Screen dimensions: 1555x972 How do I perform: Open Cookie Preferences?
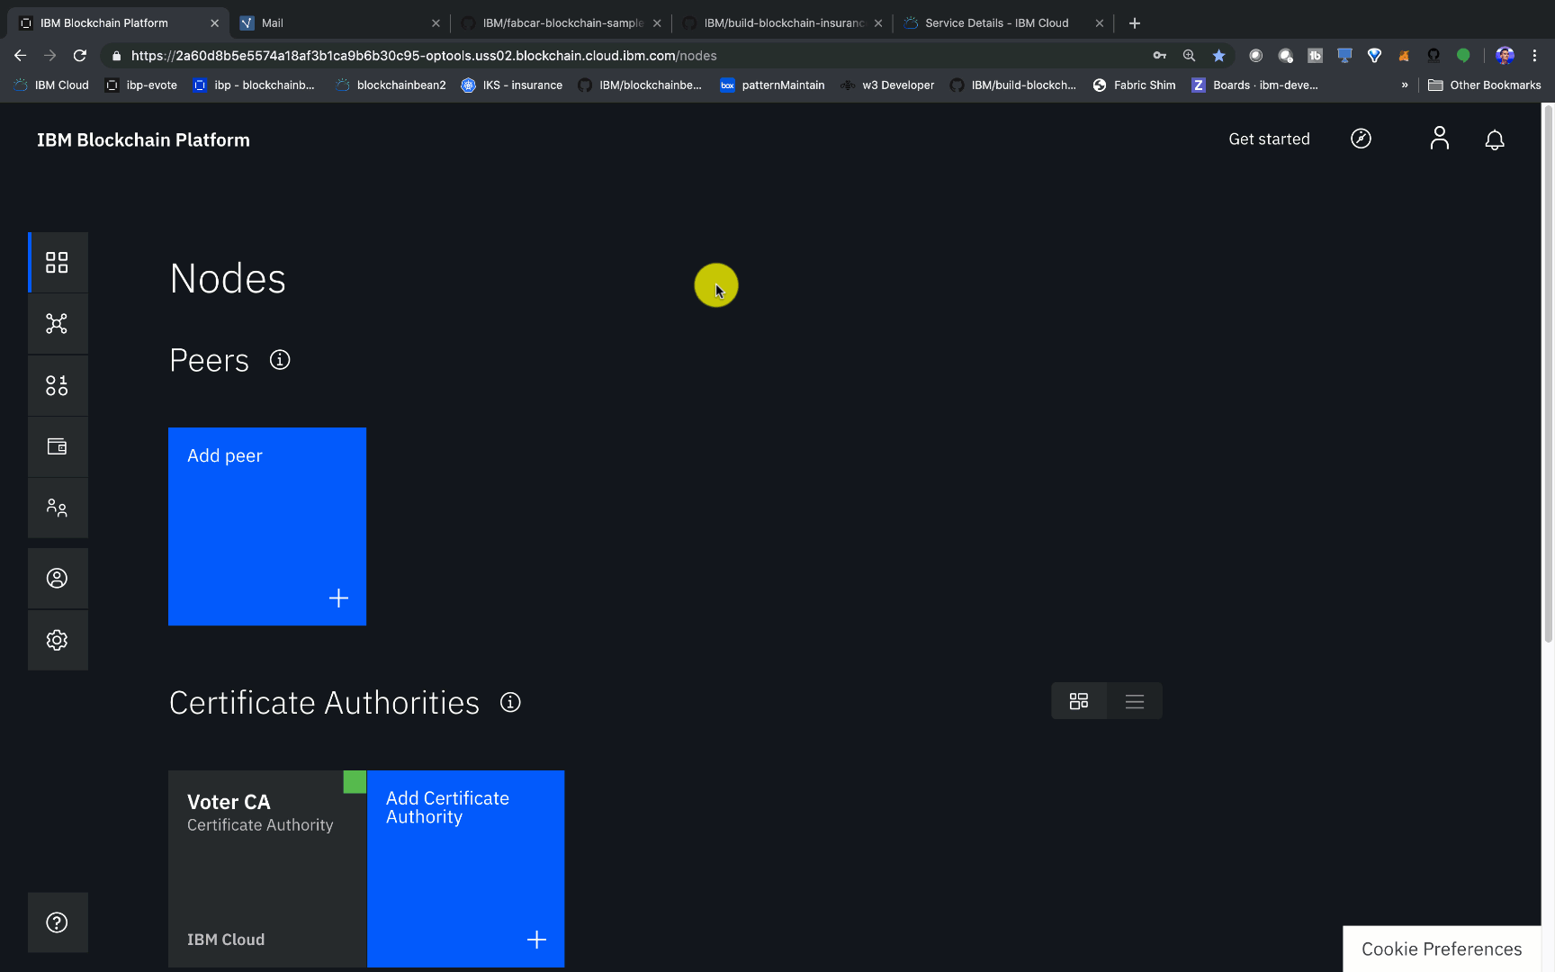click(1442, 949)
